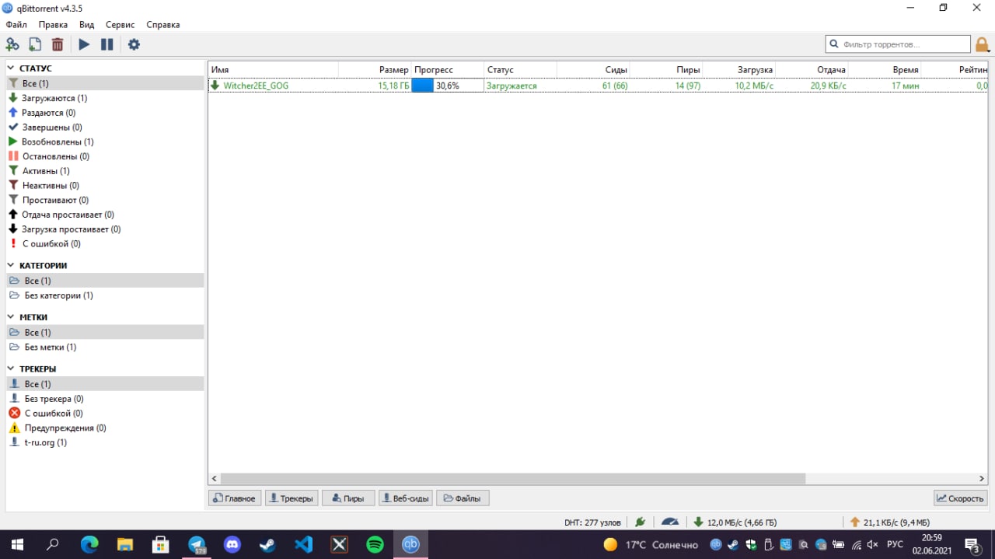The width and height of the screenshot is (995, 559).
Task: Click download speed 12,0 МБ/с in status bar
Action: pos(735,522)
